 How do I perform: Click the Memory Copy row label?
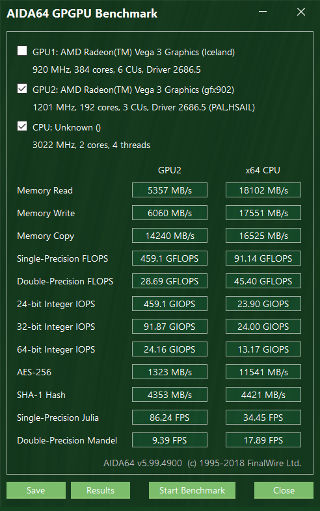tap(46, 236)
